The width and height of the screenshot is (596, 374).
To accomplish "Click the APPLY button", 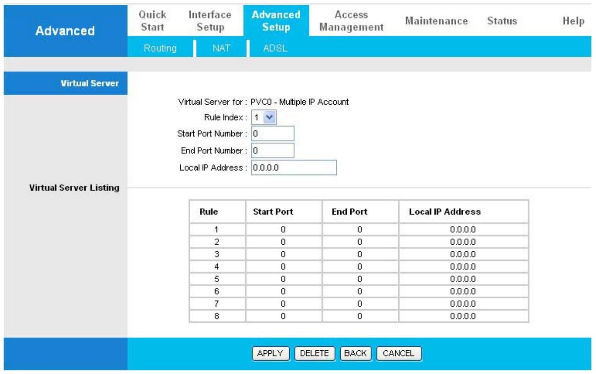I will [270, 353].
